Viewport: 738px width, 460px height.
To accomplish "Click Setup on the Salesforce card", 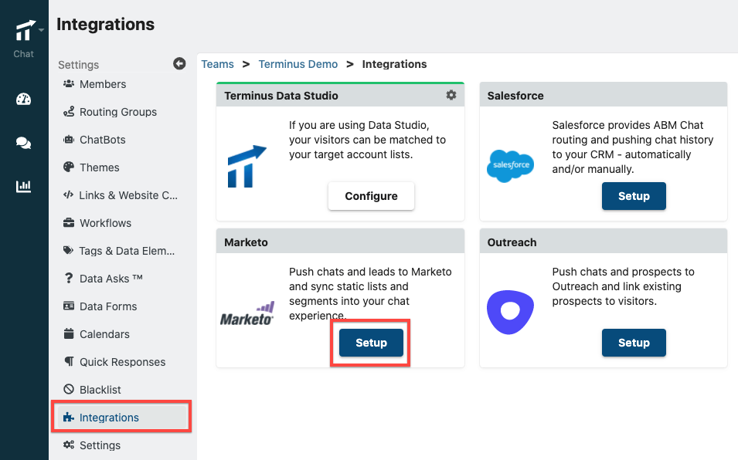I will pyautogui.click(x=634, y=196).
